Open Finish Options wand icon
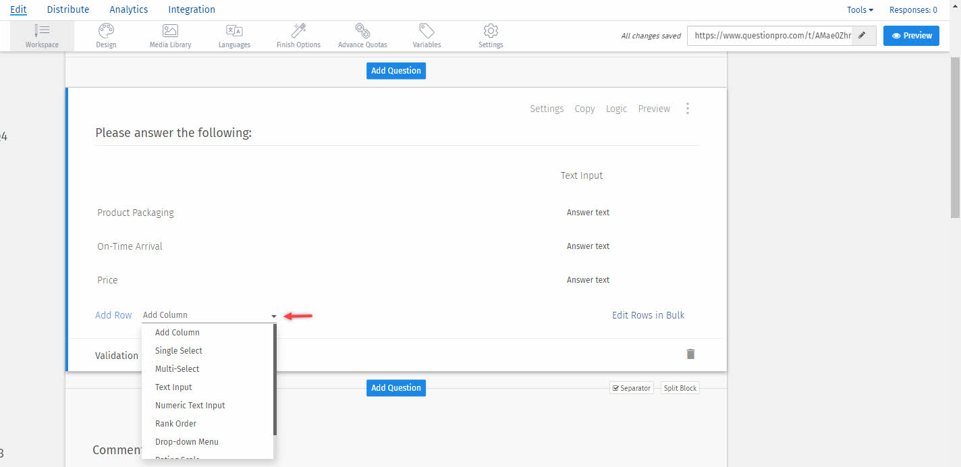Viewport: 961px width, 467px height. click(298, 31)
